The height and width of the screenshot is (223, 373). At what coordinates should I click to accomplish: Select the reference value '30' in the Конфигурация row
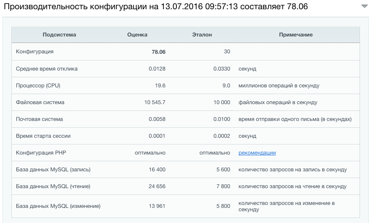227,52
